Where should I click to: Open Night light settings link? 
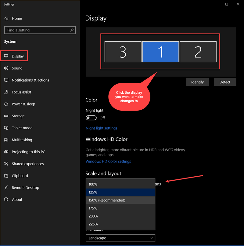pyautogui.click(x=101, y=128)
